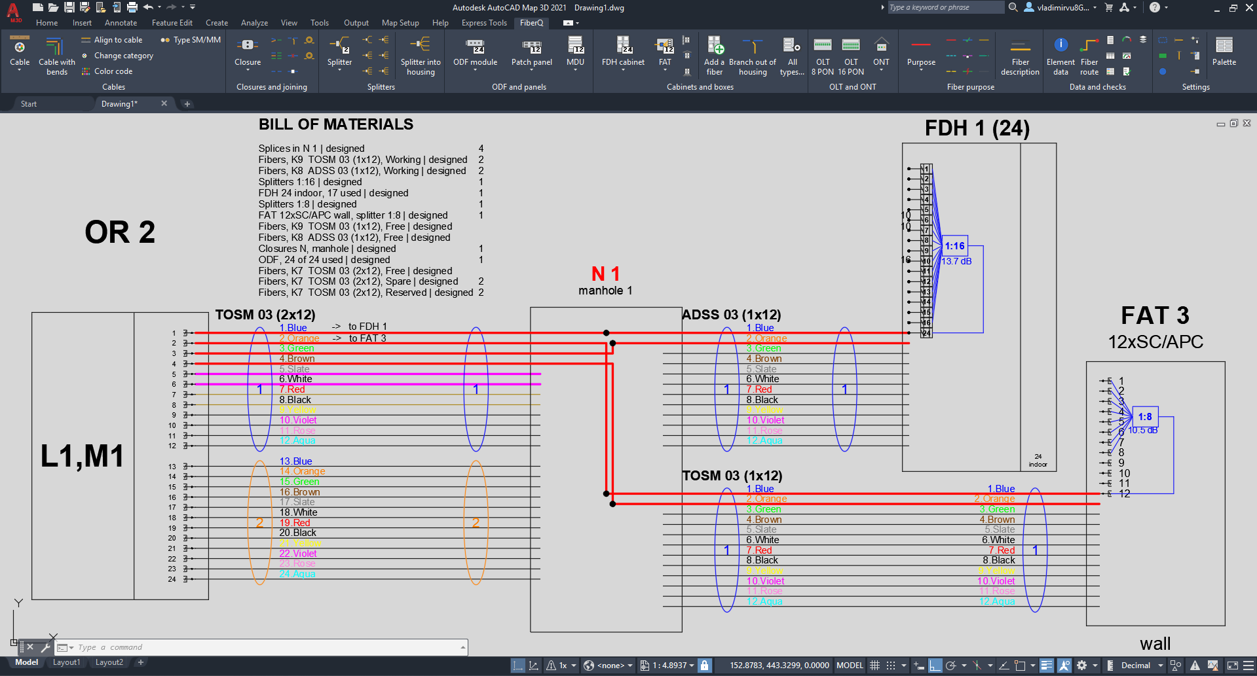The height and width of the screenshot is (676, 1257).
Task: Switch to the Express Tools tab
Action: pos(484,23)
